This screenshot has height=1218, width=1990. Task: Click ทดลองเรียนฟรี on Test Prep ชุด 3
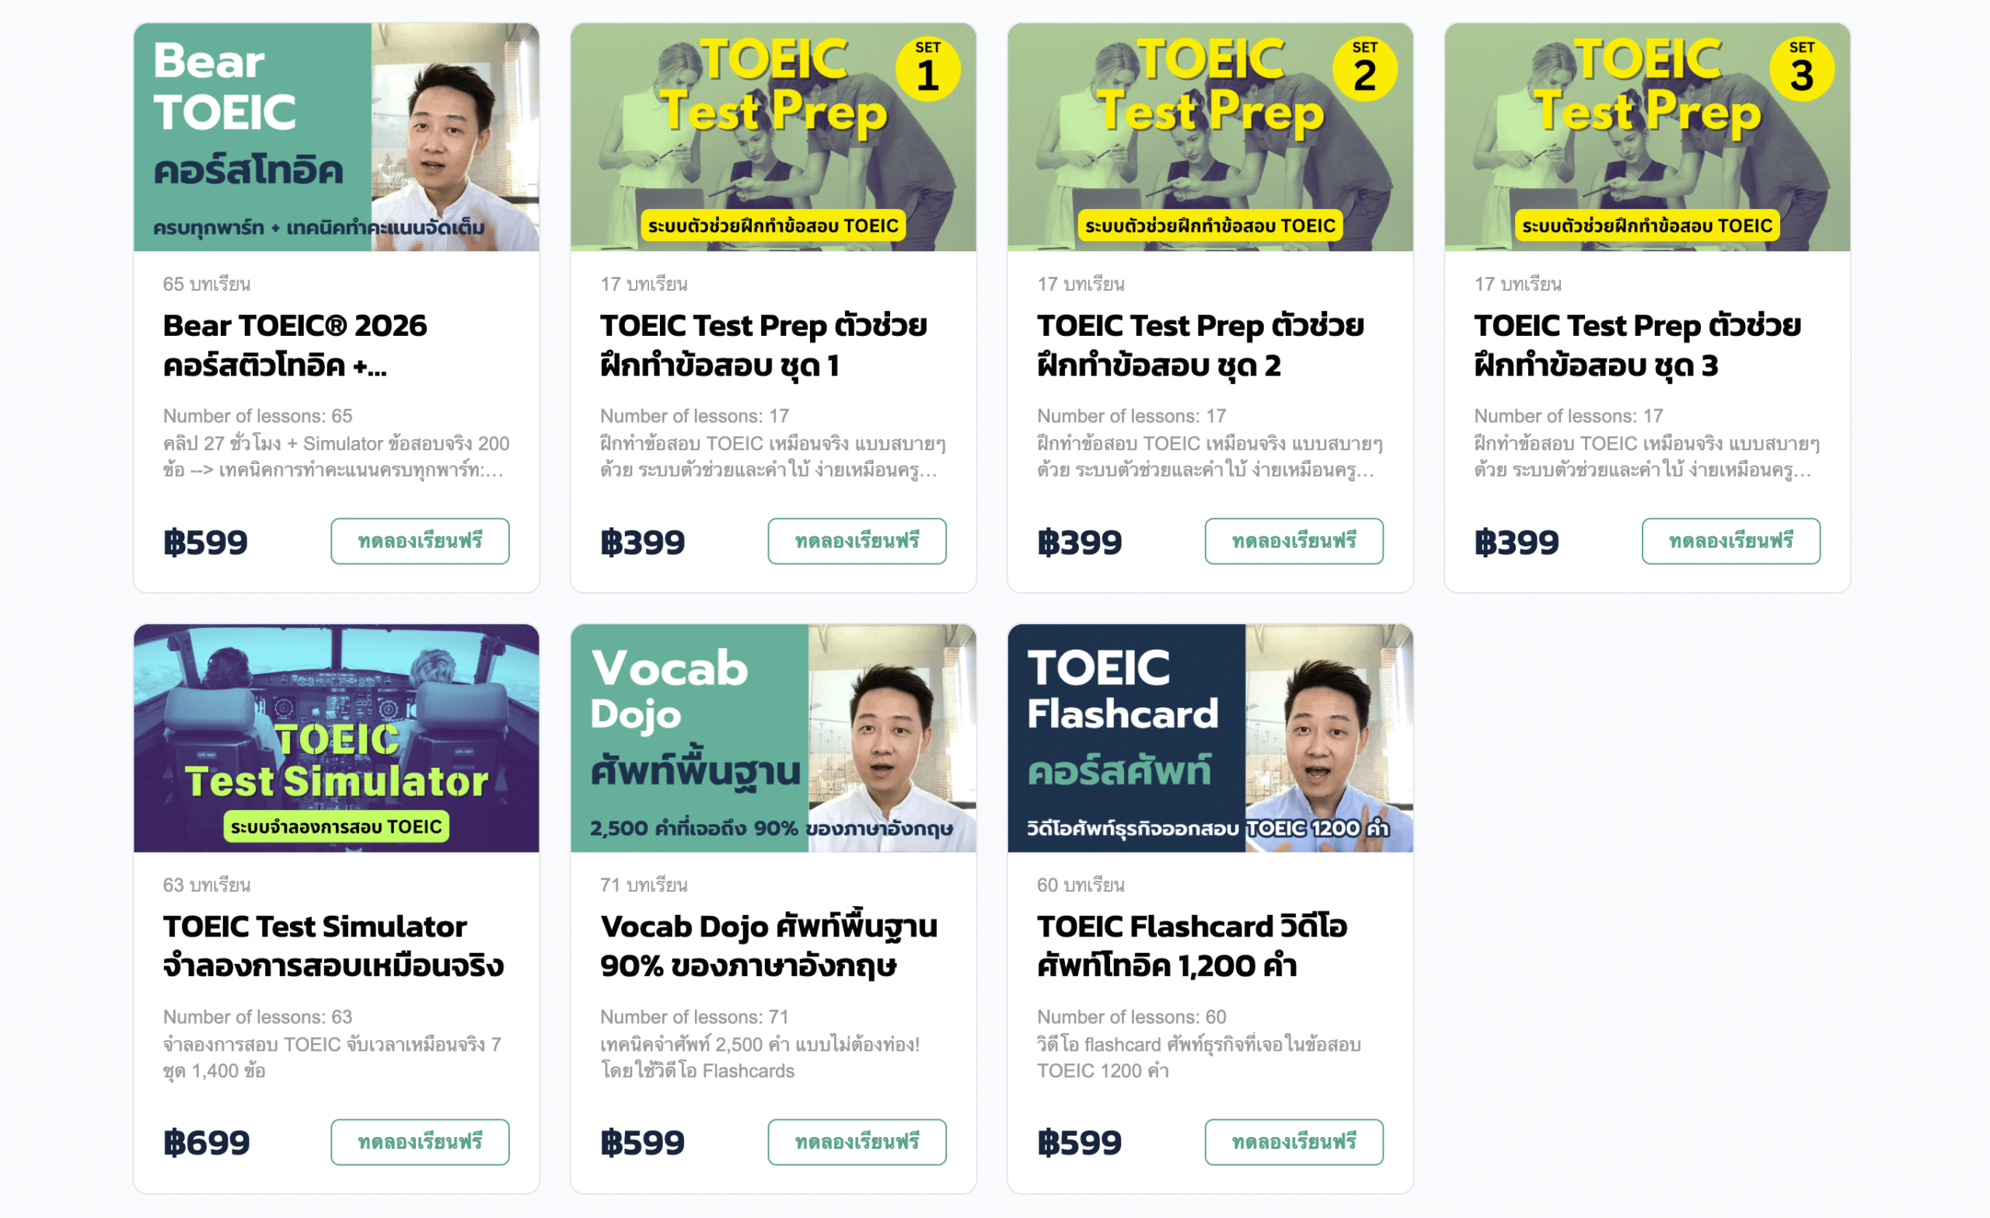pyautogui.click(x=1730, y=541)
